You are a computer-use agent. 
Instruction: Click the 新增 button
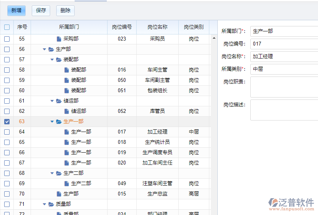pyautogui.click(x=16, y=10)
